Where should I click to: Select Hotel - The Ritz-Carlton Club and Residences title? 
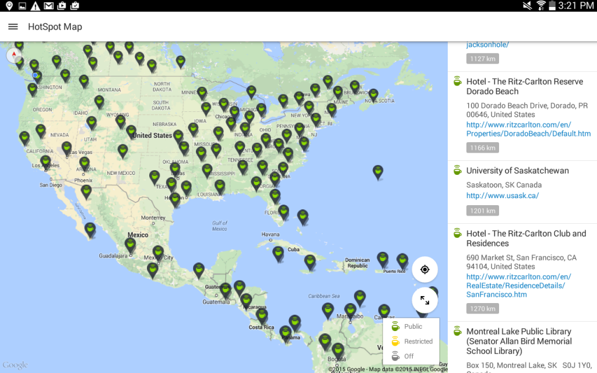[526, 238]
